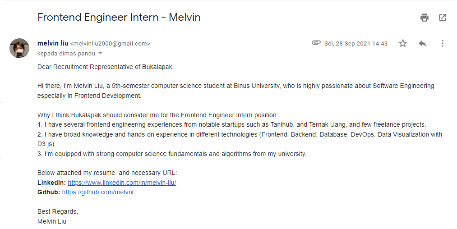Open the LinkedIn profile URL
457x229 pixels.
point(122,183)
